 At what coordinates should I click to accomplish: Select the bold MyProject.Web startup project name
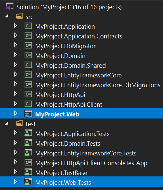57,114
